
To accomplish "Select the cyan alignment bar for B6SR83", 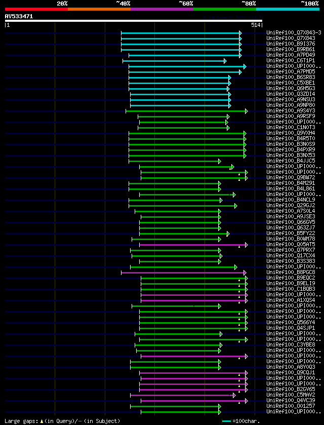I will pyautogui.click(x=180, y=78).
